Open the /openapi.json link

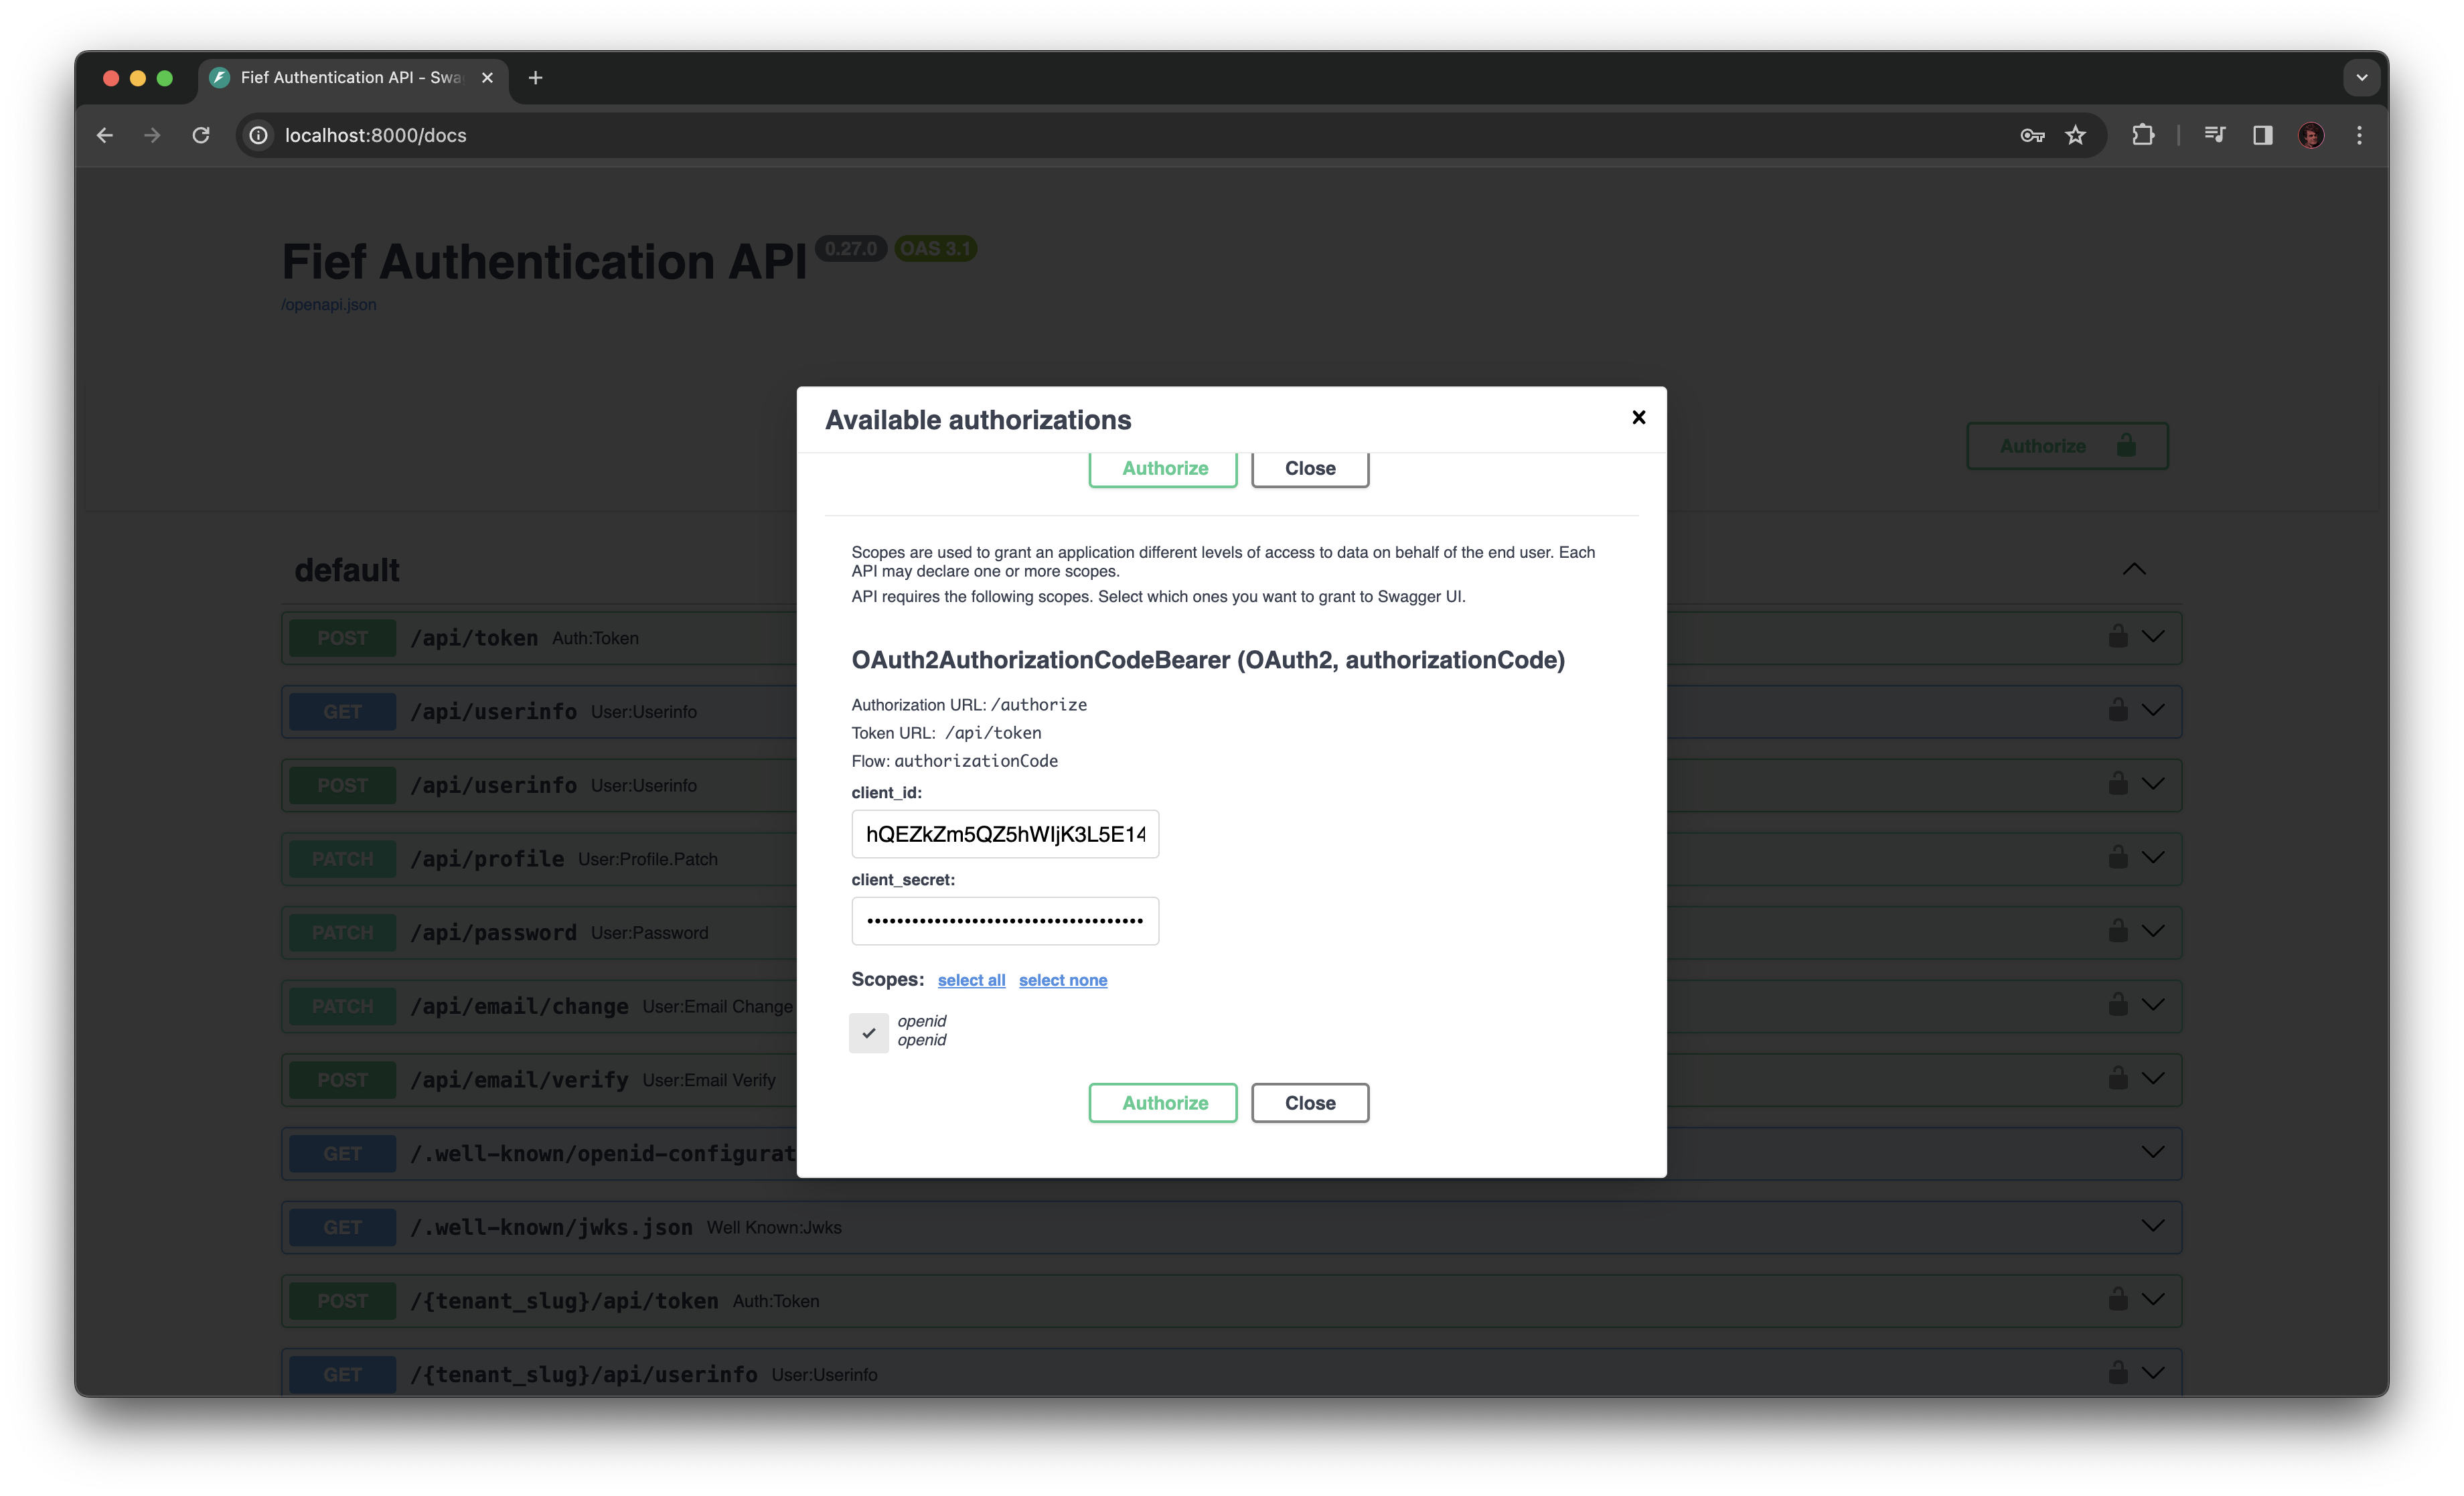point(329,305)
